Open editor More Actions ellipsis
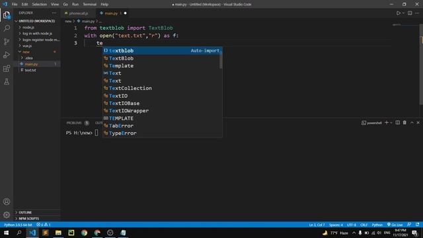 coord(417,13)
